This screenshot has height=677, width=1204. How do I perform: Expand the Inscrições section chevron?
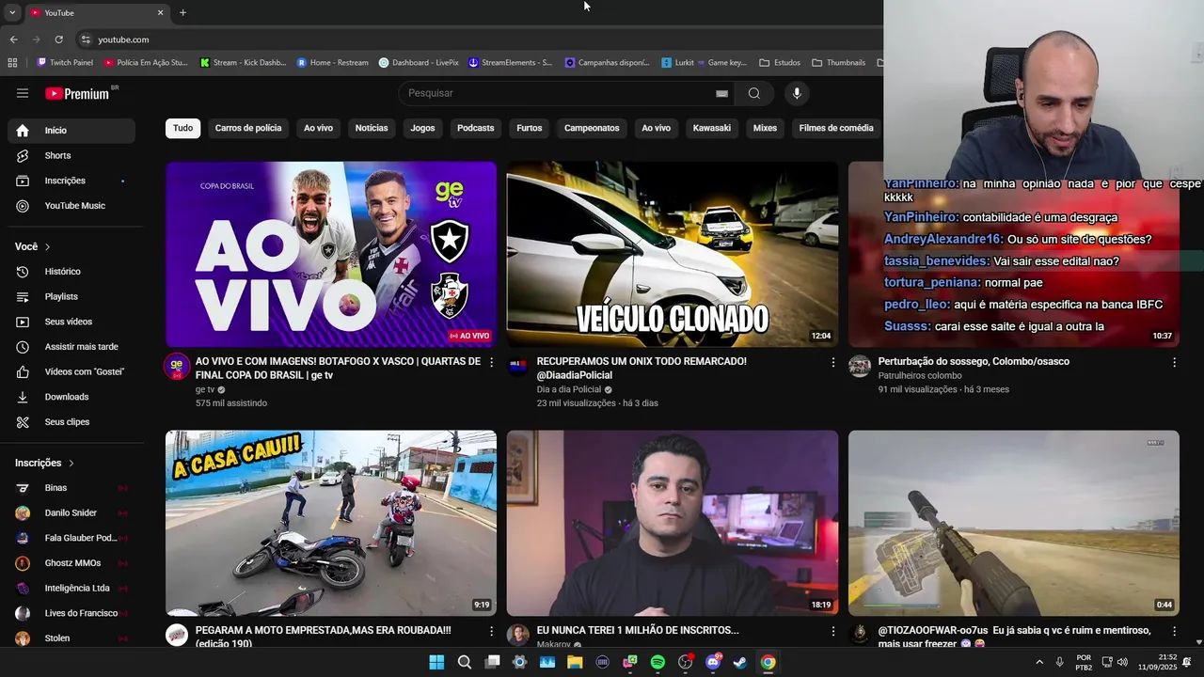pyautogui.click(x=71, y=463)
